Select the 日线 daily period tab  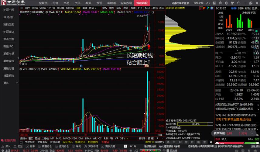pos(78,8)
